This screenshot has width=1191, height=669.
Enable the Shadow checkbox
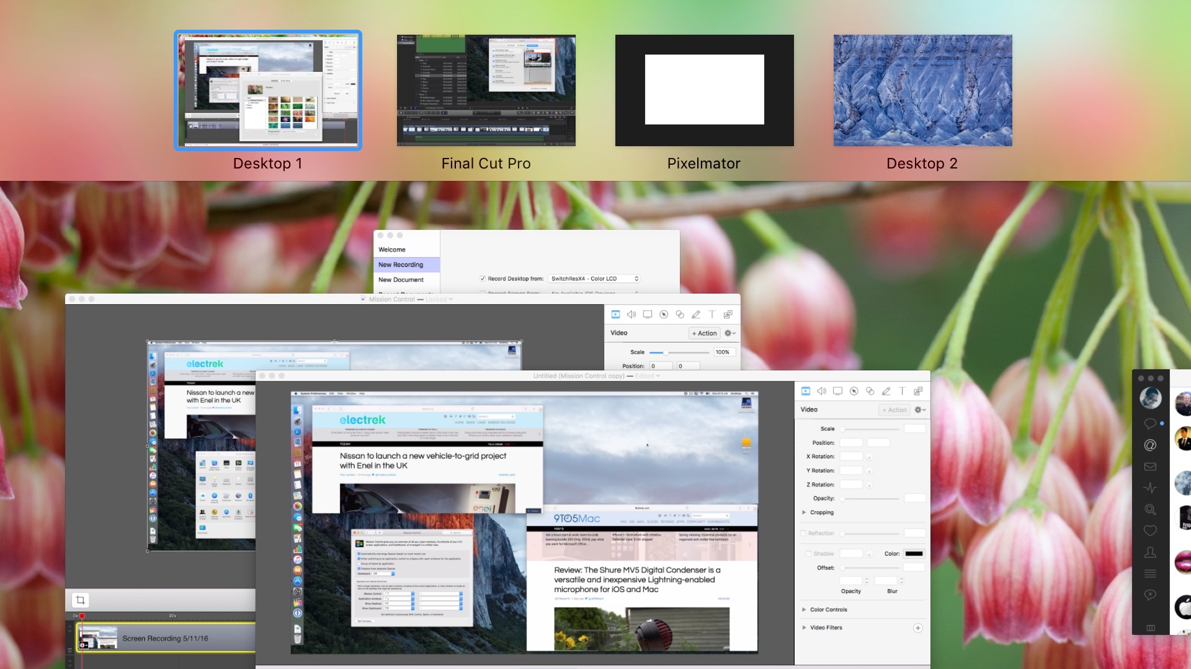coord(808,554)
